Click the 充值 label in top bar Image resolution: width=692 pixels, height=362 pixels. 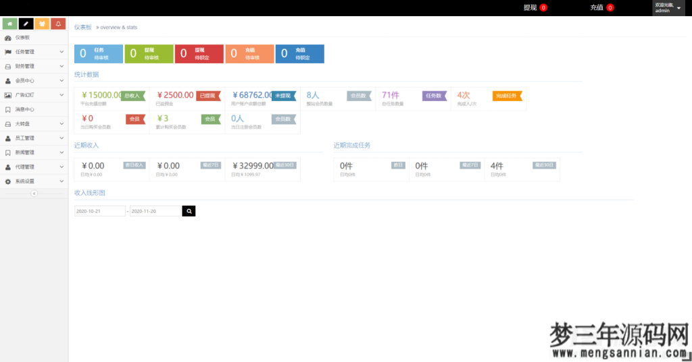pos(597,7)
